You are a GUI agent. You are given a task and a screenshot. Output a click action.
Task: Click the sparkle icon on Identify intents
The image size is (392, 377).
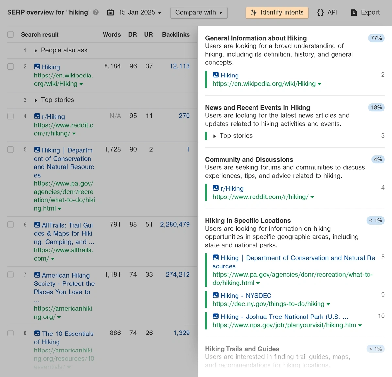click(x=253, y=12)
